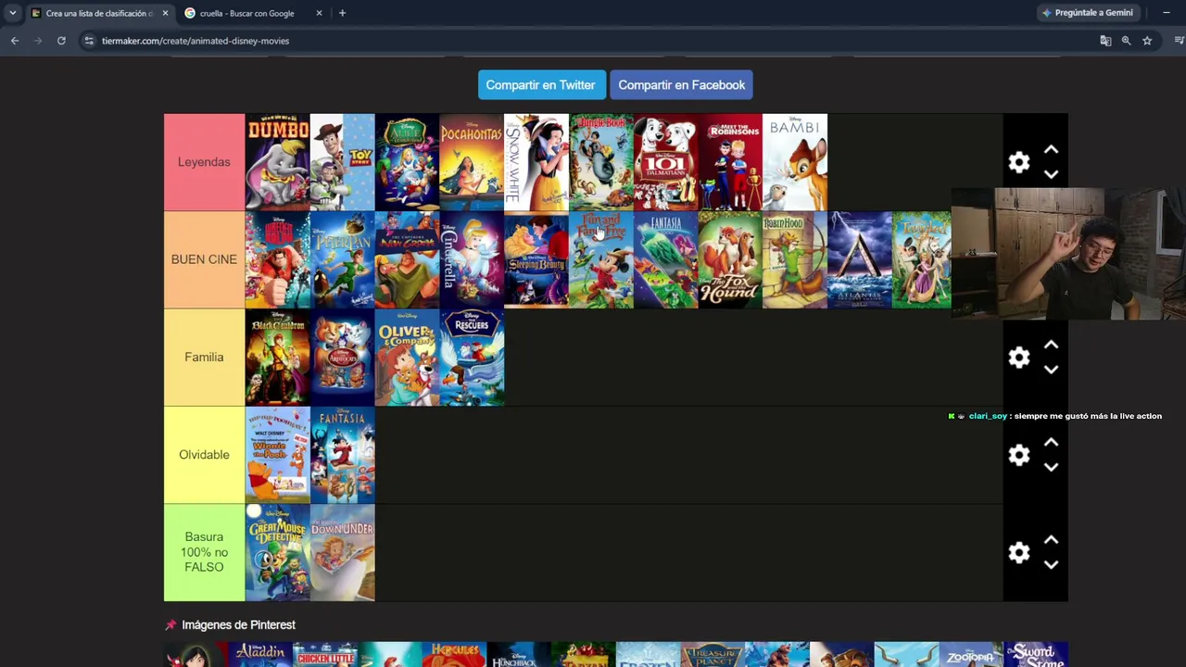The height and width of the screenshot is (667, 1186).
Task: Bookmark this page with the star icon
Action: [x=1147, y=41]
